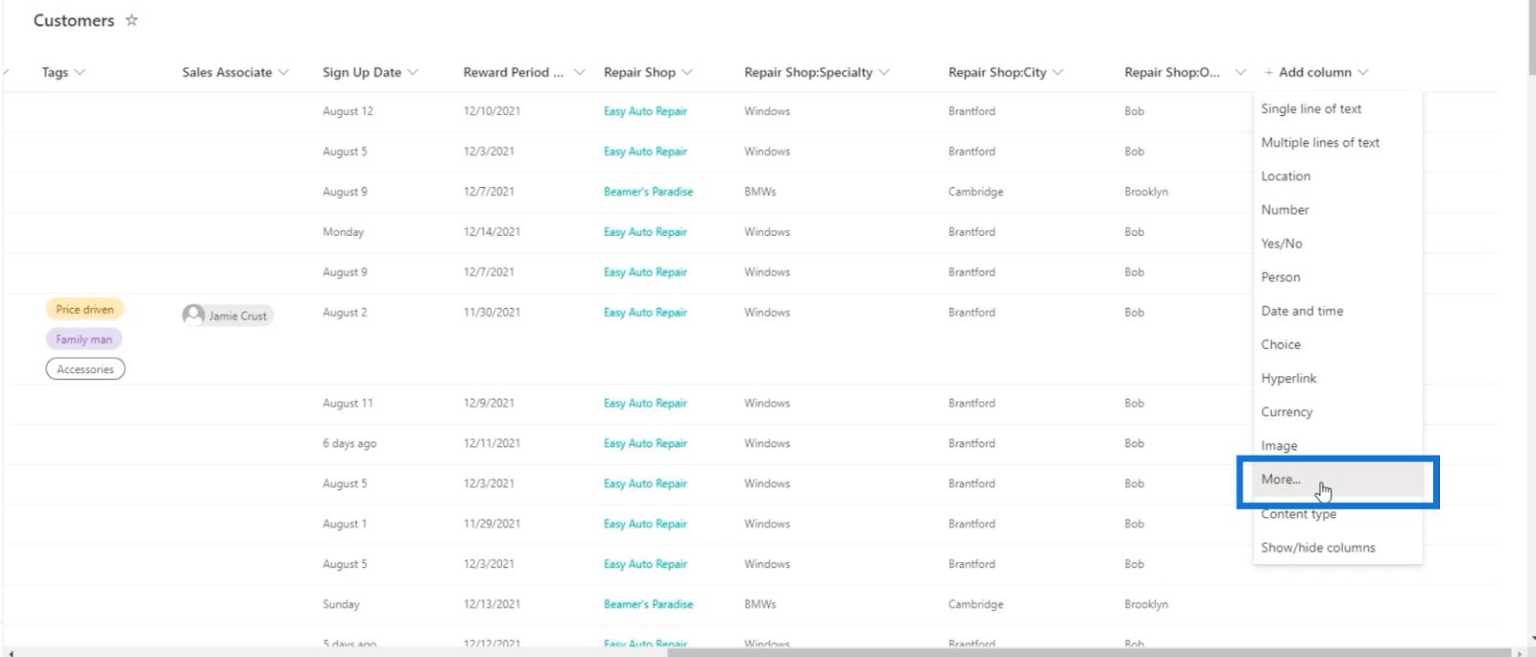Click the Price driven tag pill
Image resolution: width=1536 pixels, height=657 pixels.
click(84, 309)
